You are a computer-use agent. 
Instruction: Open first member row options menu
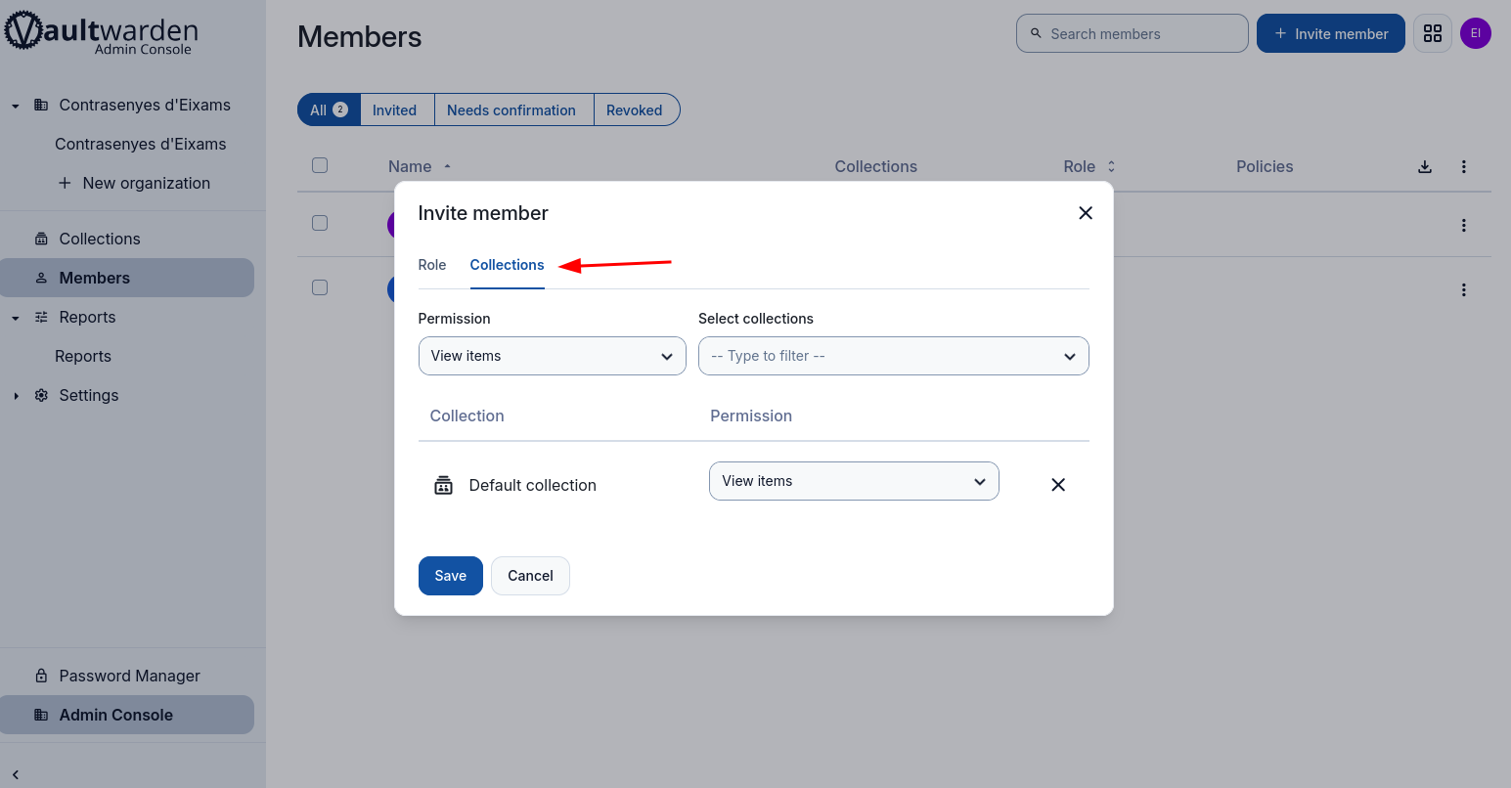(1464, 225)
